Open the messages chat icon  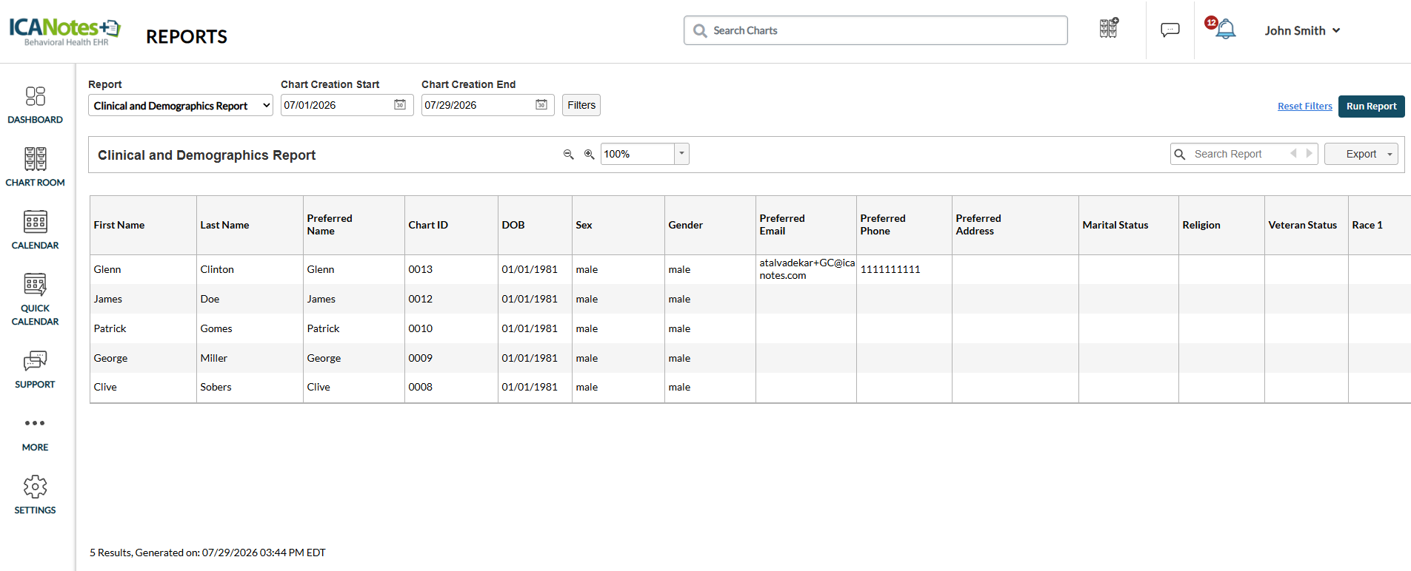coord(1170,30)
